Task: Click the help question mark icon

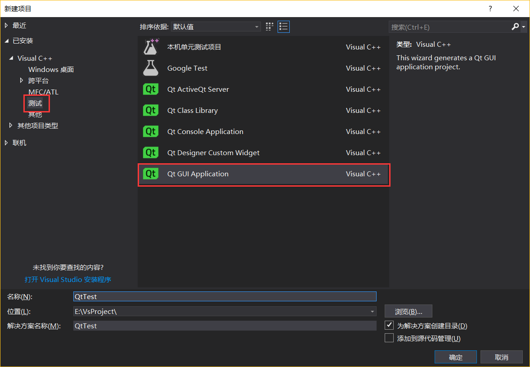Action: point(490,9)
